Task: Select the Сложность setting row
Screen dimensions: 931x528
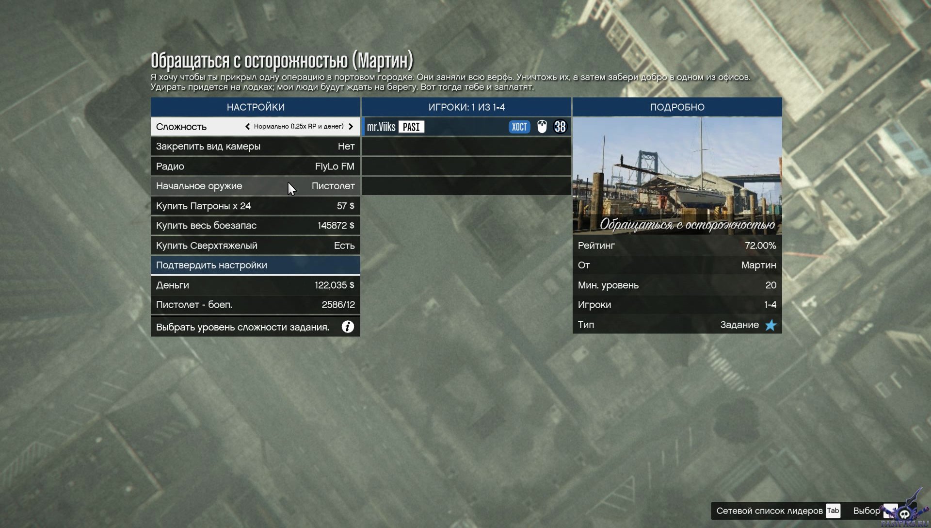Action: point(256,127)
